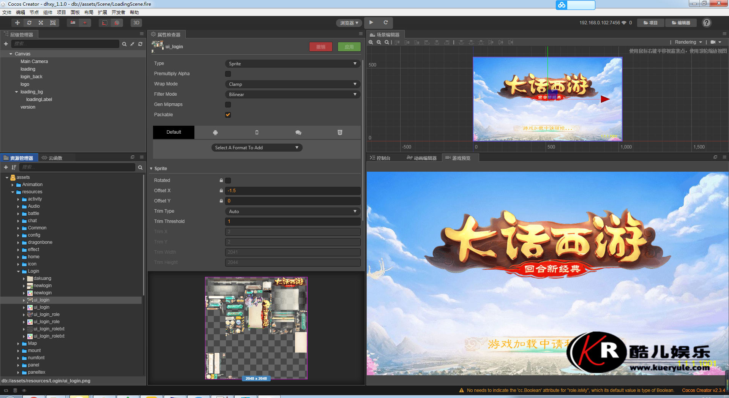Open the 项目 project folder
Image resolution: width=729 pixels, height=398 pixels.
tap(650, 23)
